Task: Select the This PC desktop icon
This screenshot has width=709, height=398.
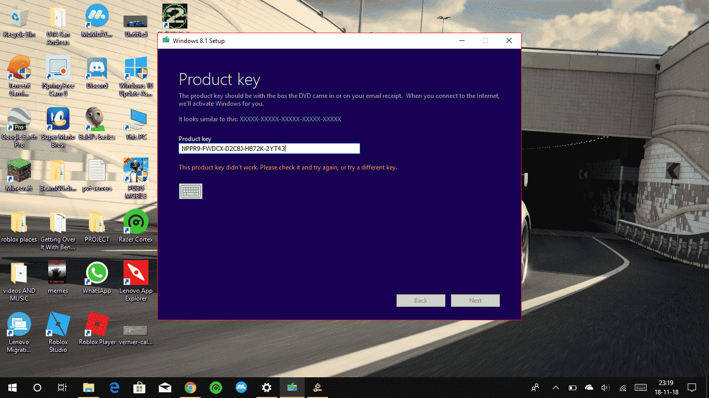Action: click(x=135, y=123)
